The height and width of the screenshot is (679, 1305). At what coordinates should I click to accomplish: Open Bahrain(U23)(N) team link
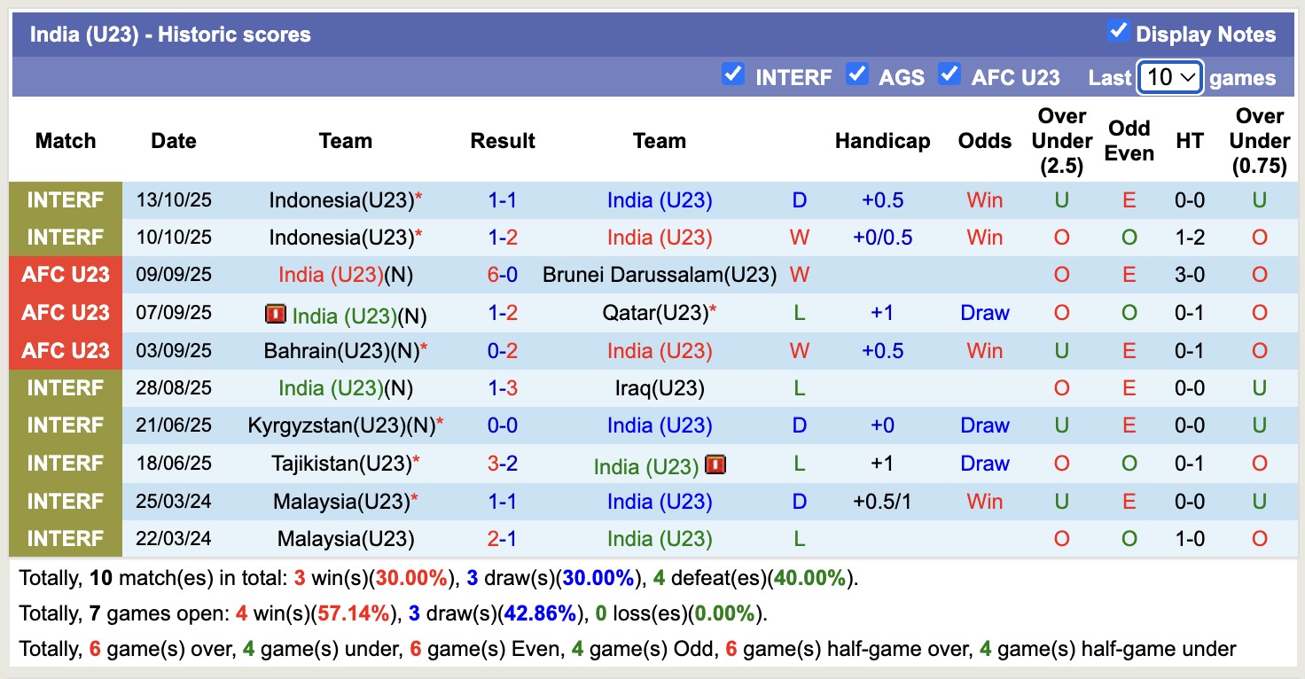coord(340,351)
